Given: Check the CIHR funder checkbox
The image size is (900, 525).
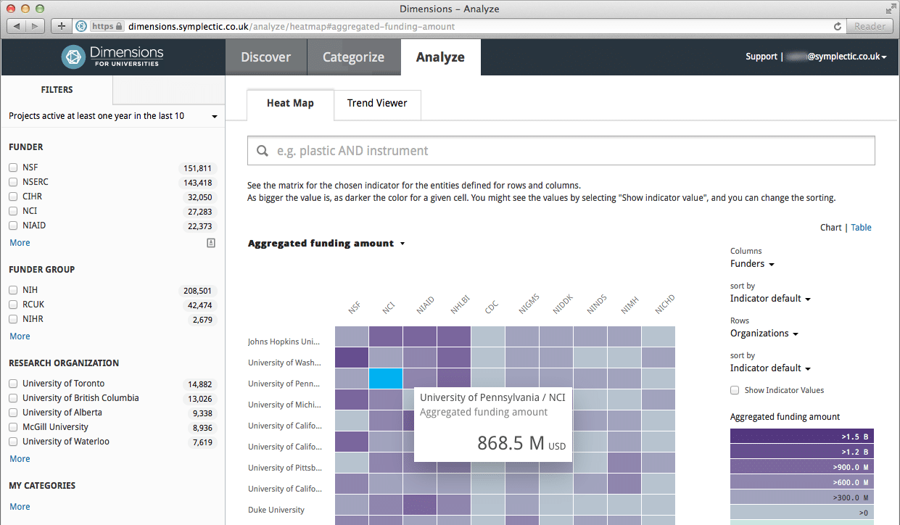Looking at the screenshot, I should coord(13,197).
